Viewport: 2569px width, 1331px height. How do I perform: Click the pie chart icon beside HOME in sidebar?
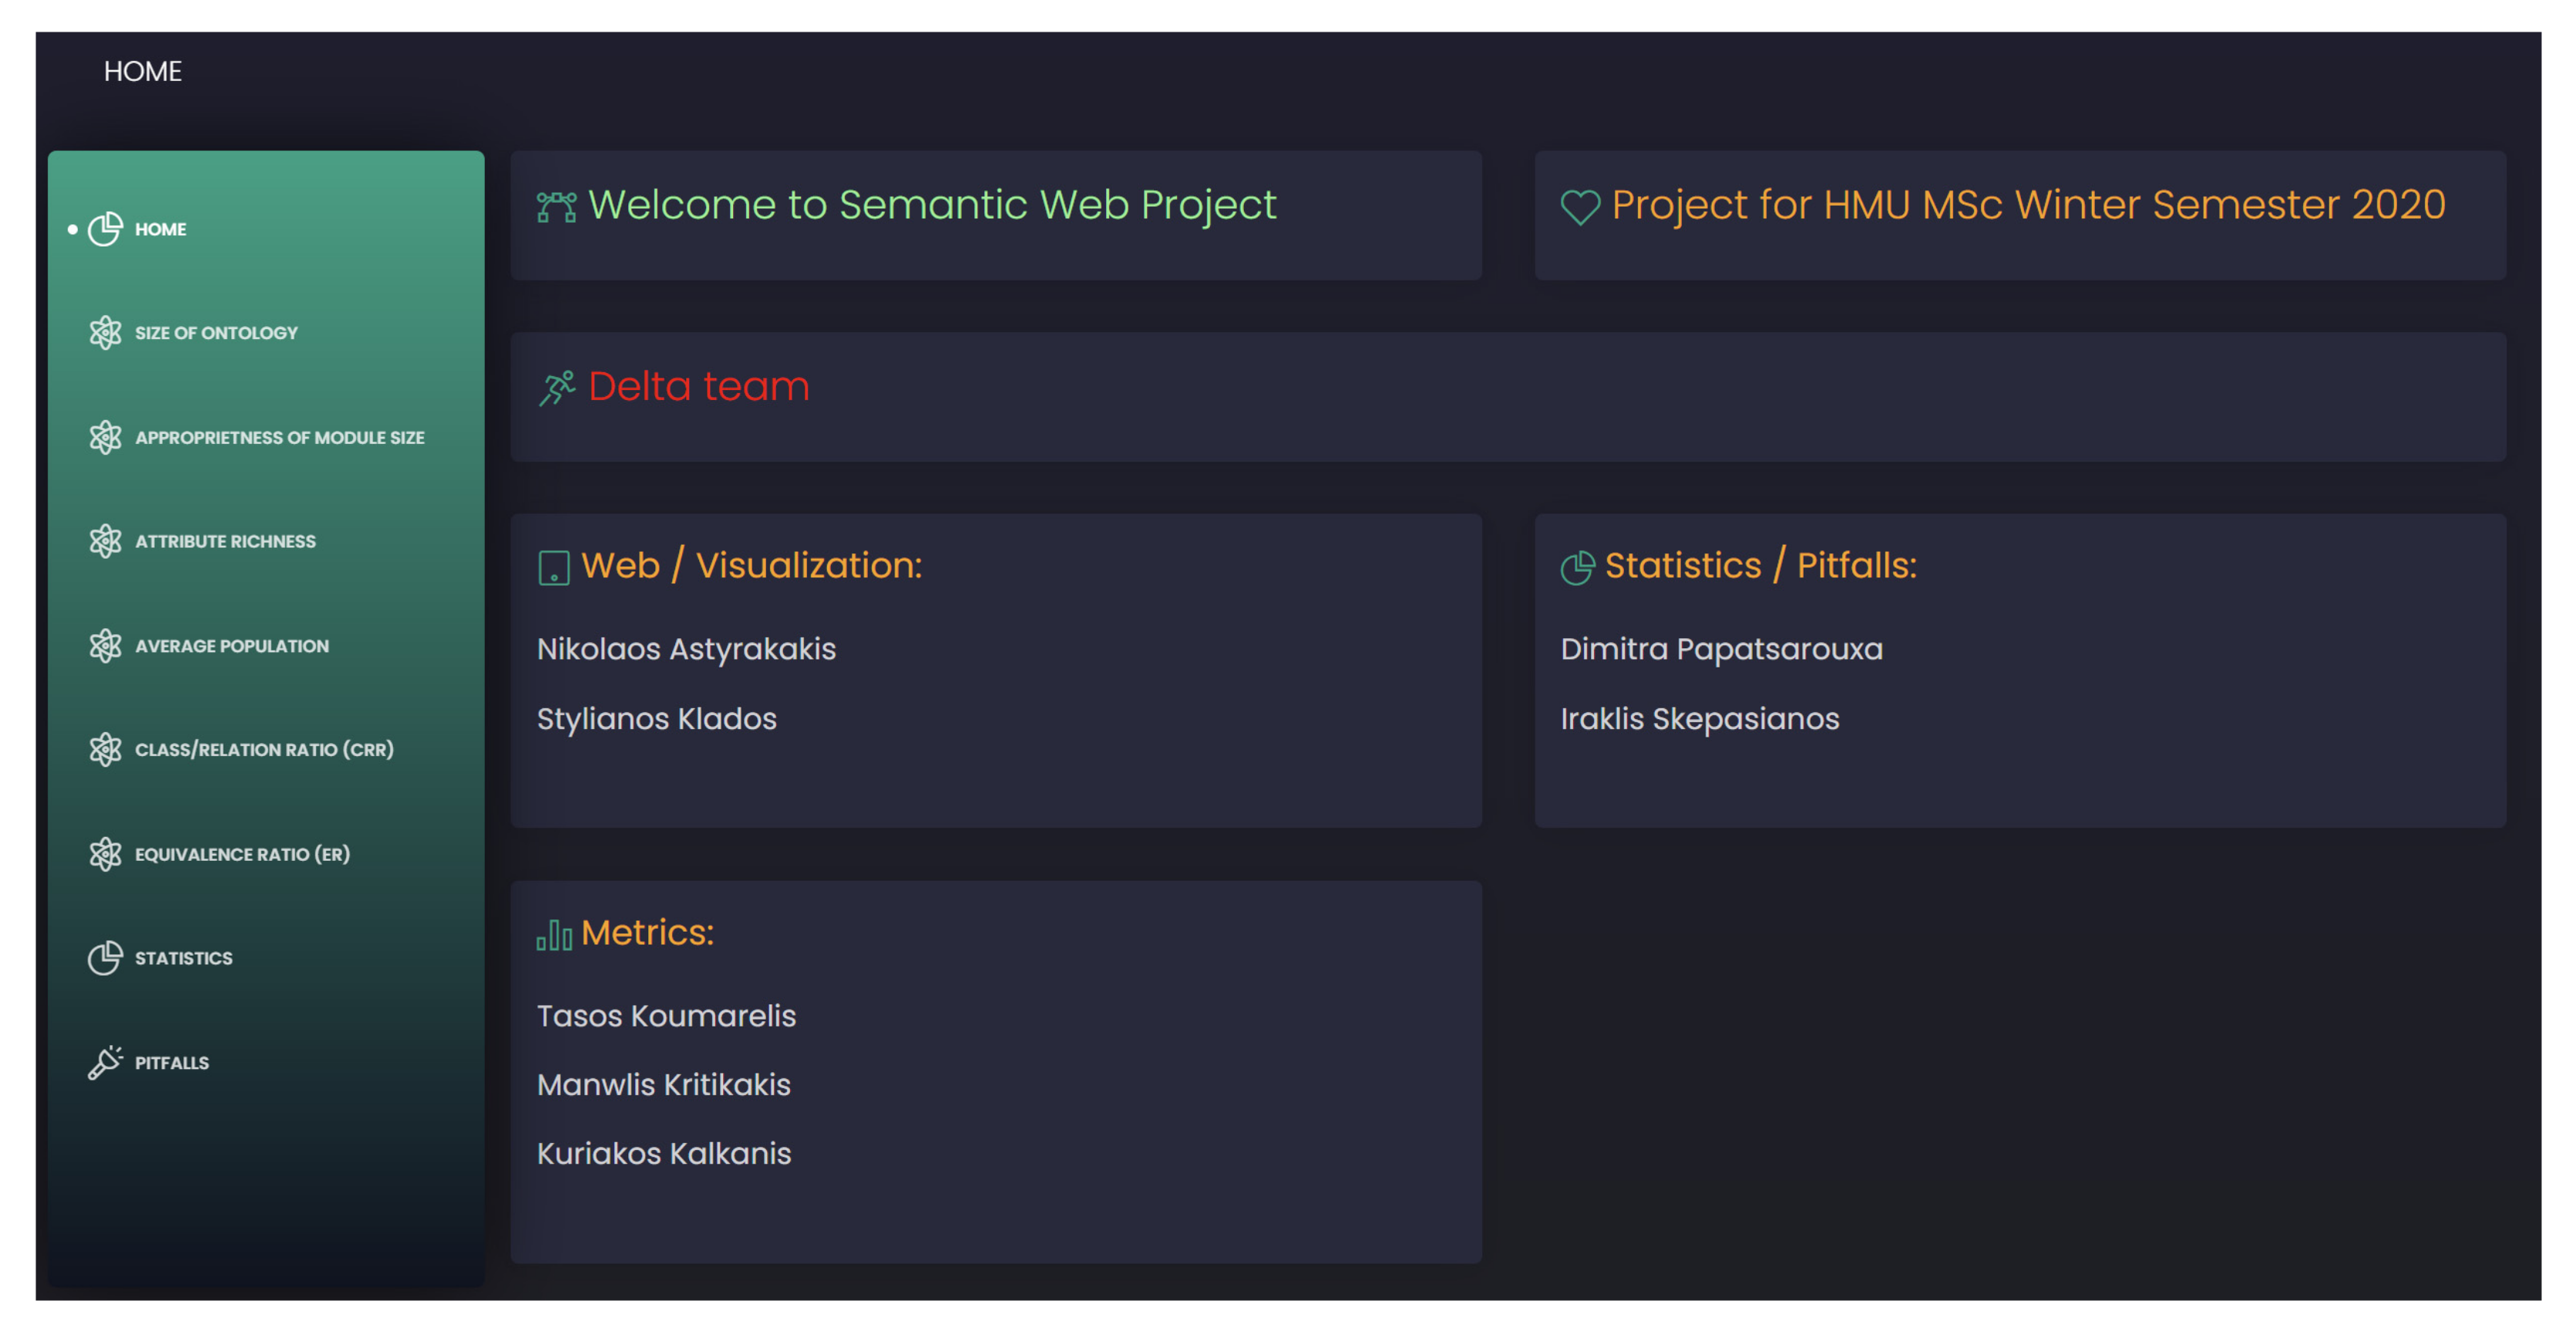coord(105,228)
